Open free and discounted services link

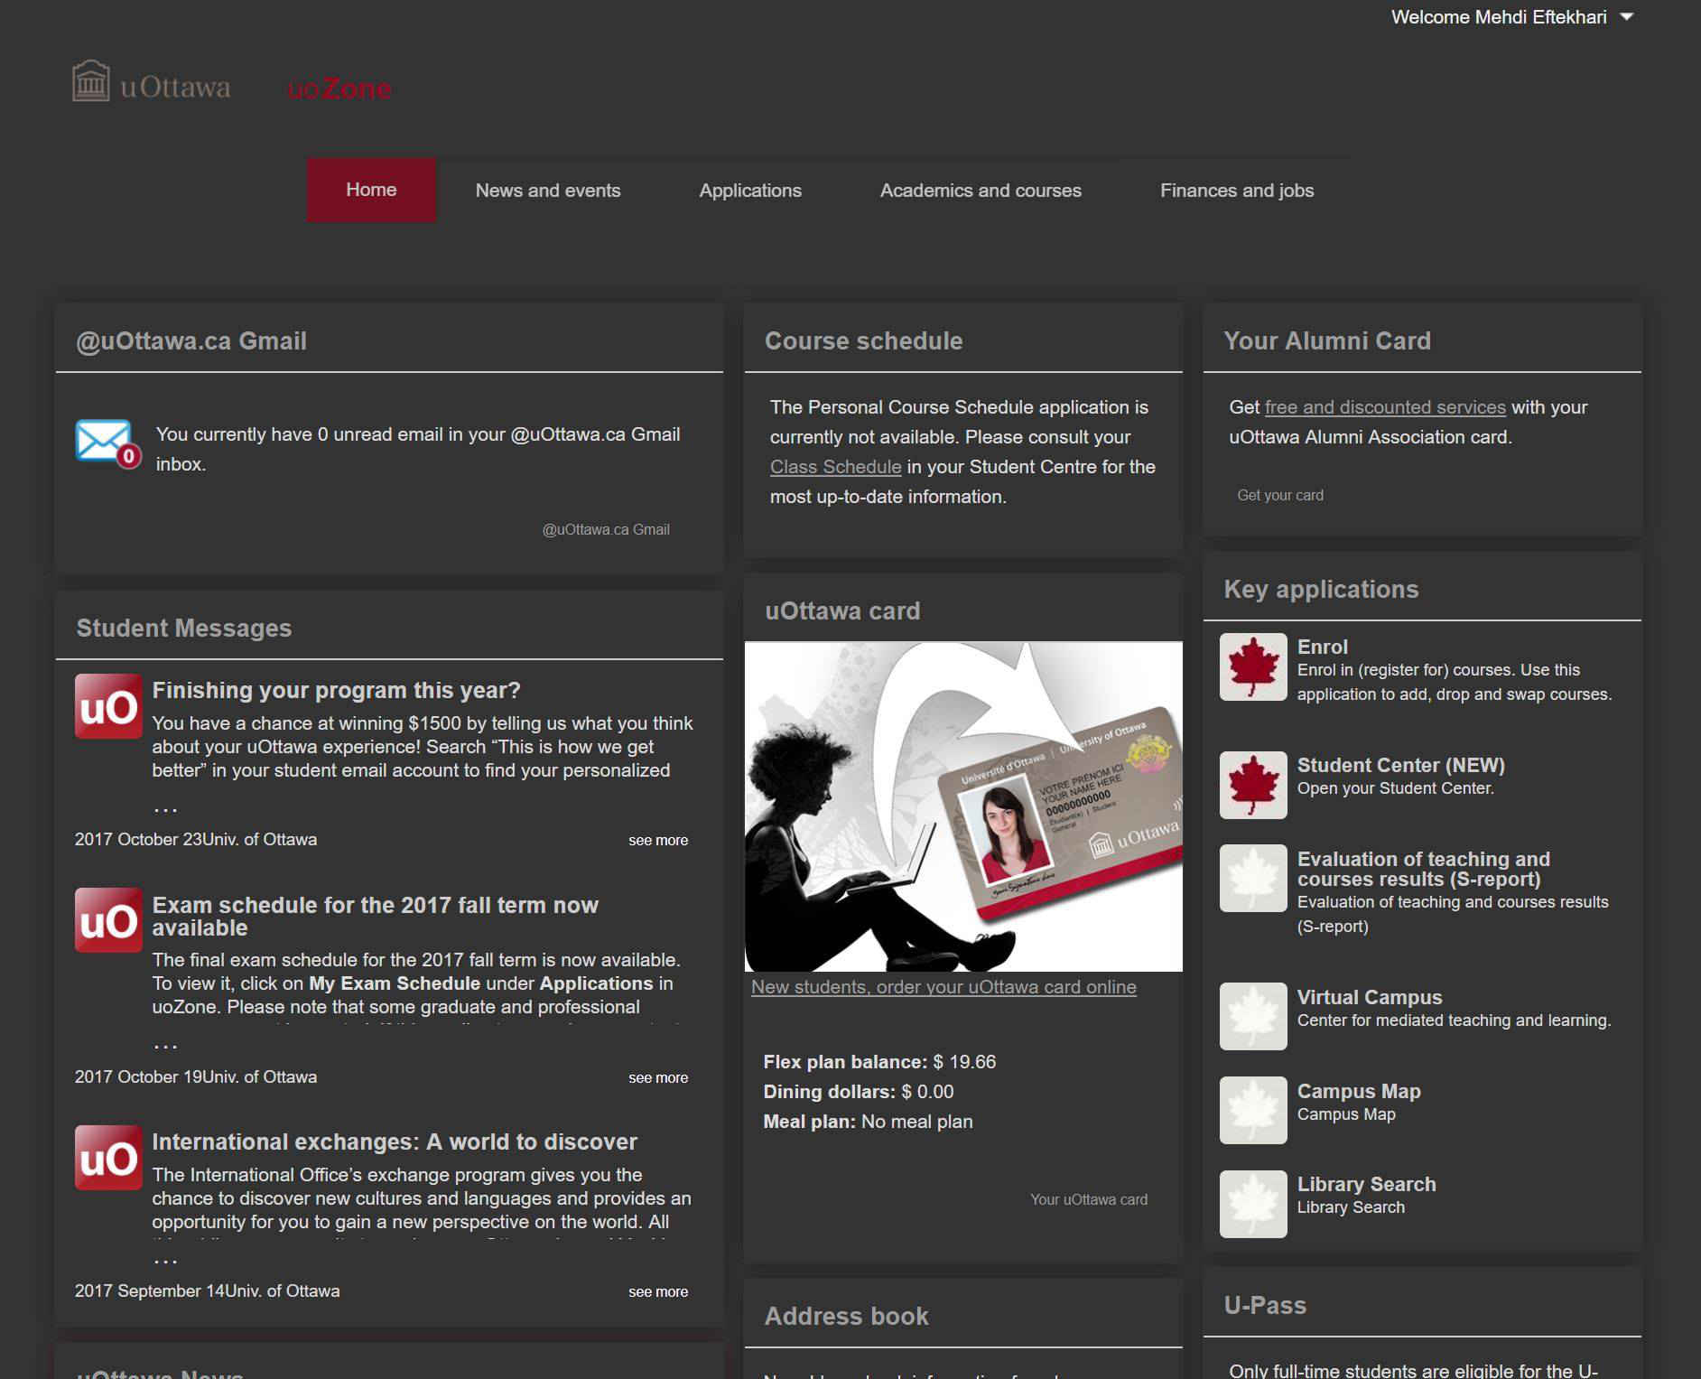coord(1385,407)
